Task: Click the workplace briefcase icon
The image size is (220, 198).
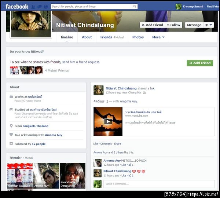Action: pyautogui.click(x=11, y=96)
